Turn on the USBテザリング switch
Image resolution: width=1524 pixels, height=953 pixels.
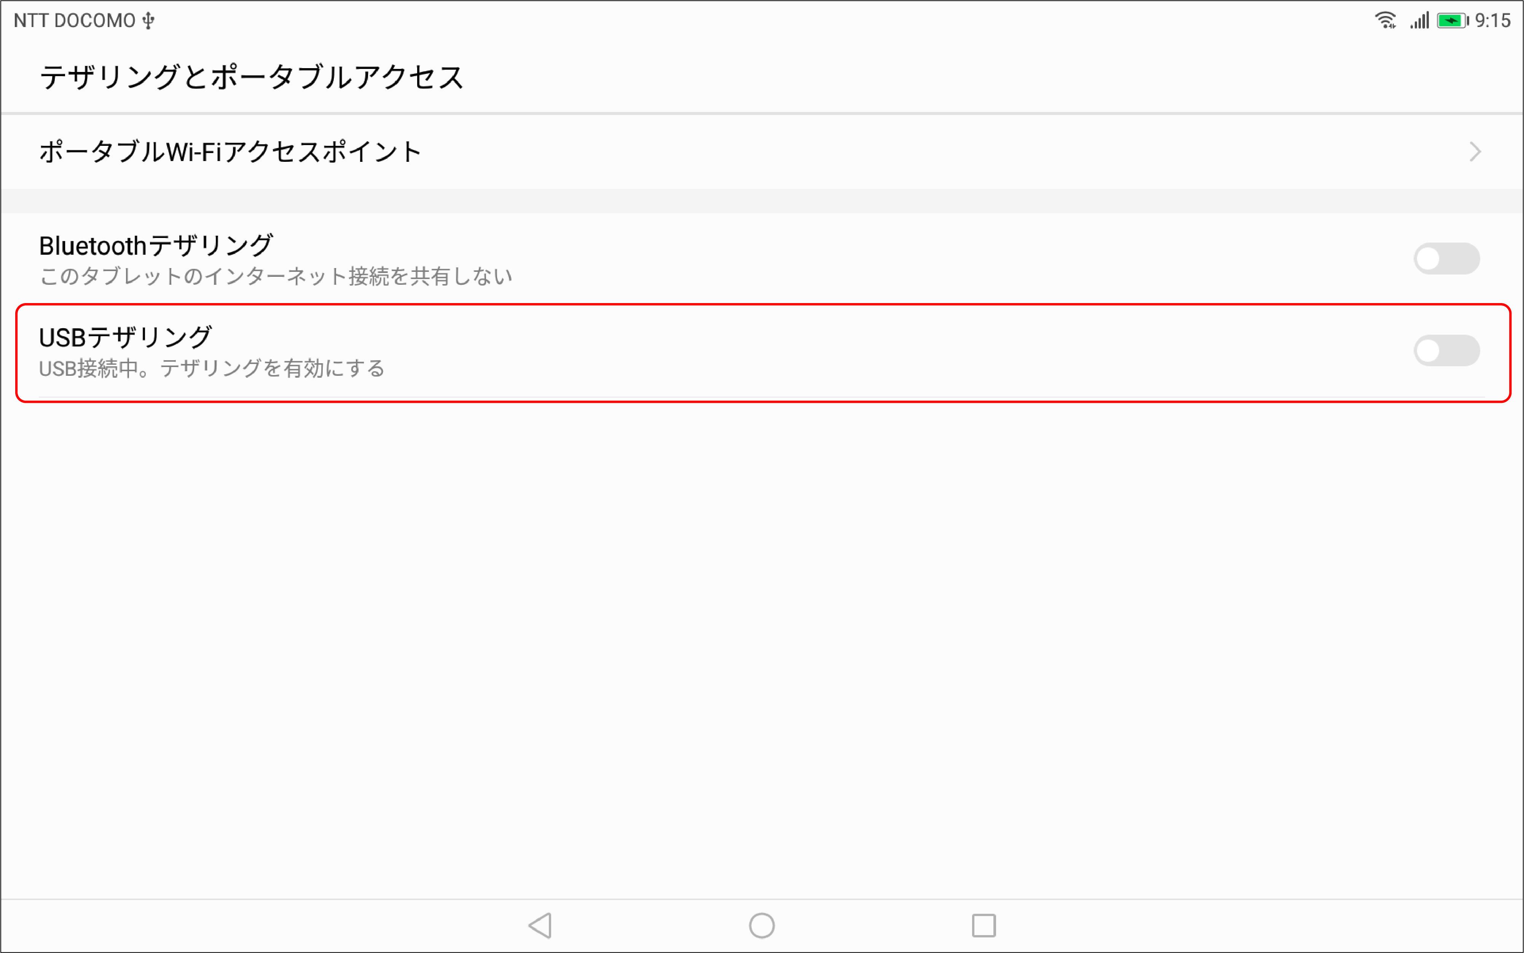click(x=1446, y=350)
